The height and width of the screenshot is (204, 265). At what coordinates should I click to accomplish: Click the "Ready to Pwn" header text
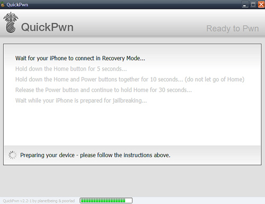(x=233, y=29)
